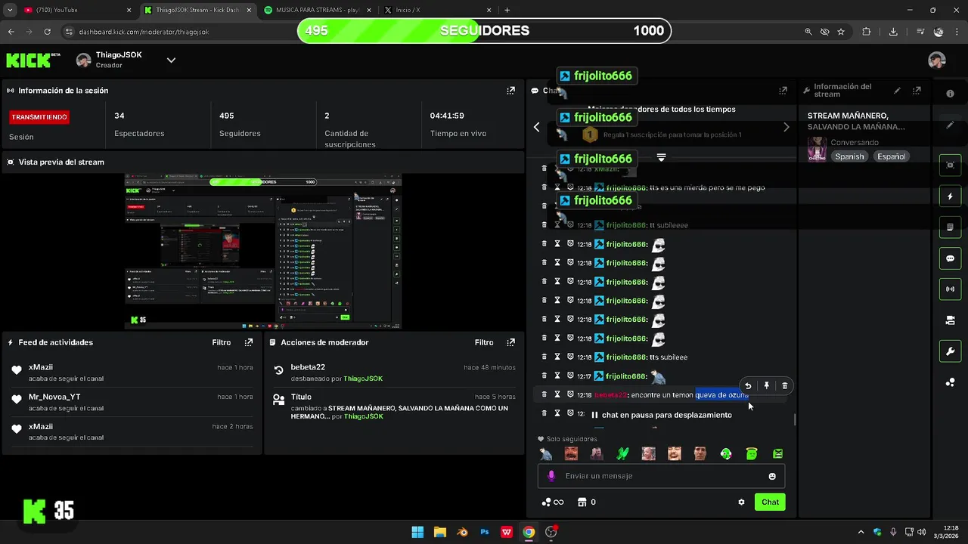This screenshot has height=544, width=968.
Task: Click the chat scrollbar
Action: point(794,420)
